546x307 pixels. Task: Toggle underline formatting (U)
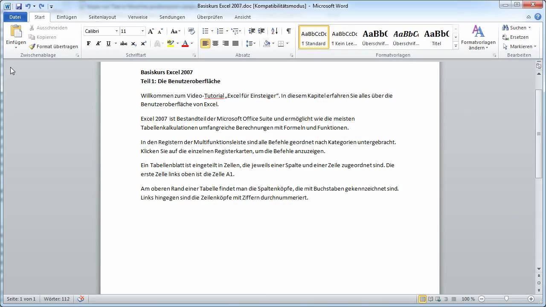[x=108, y=43]
